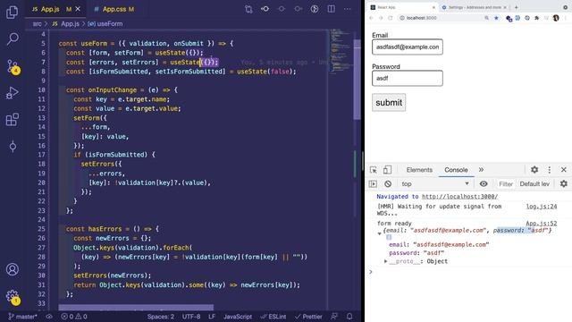Click the compare changes icon in editor toolbar

click(248, 9)
